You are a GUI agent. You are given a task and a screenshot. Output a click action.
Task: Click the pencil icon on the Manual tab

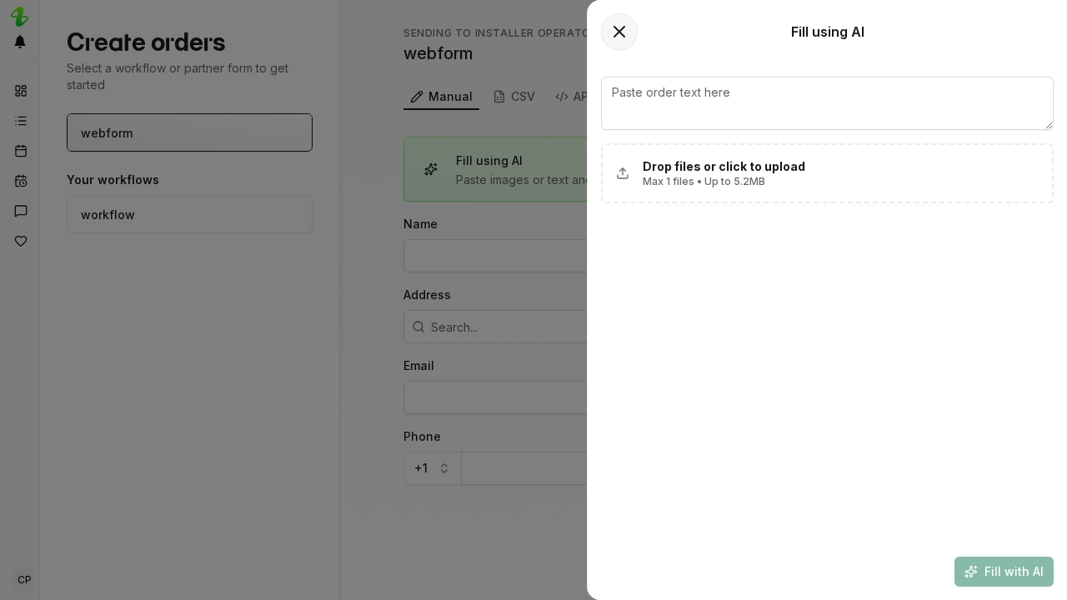417,97
